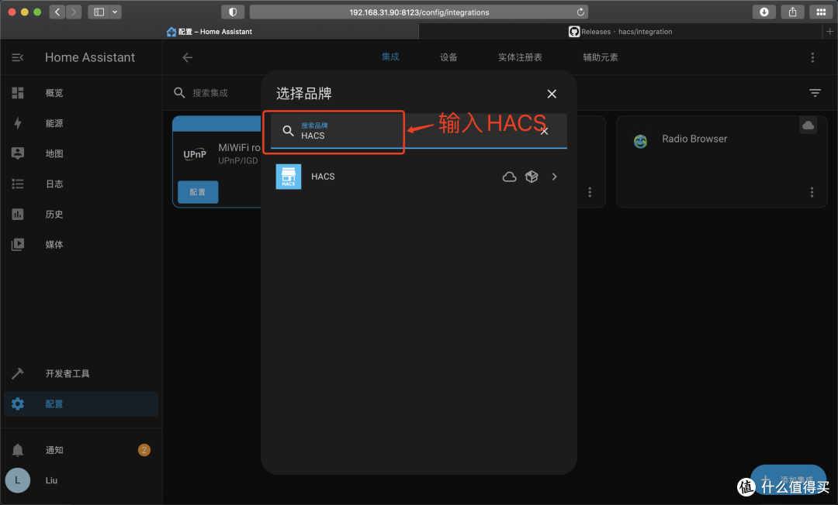Click the 配置 button on the MiWiFi card
838x505 pixels.
click(x=198, y=192)
